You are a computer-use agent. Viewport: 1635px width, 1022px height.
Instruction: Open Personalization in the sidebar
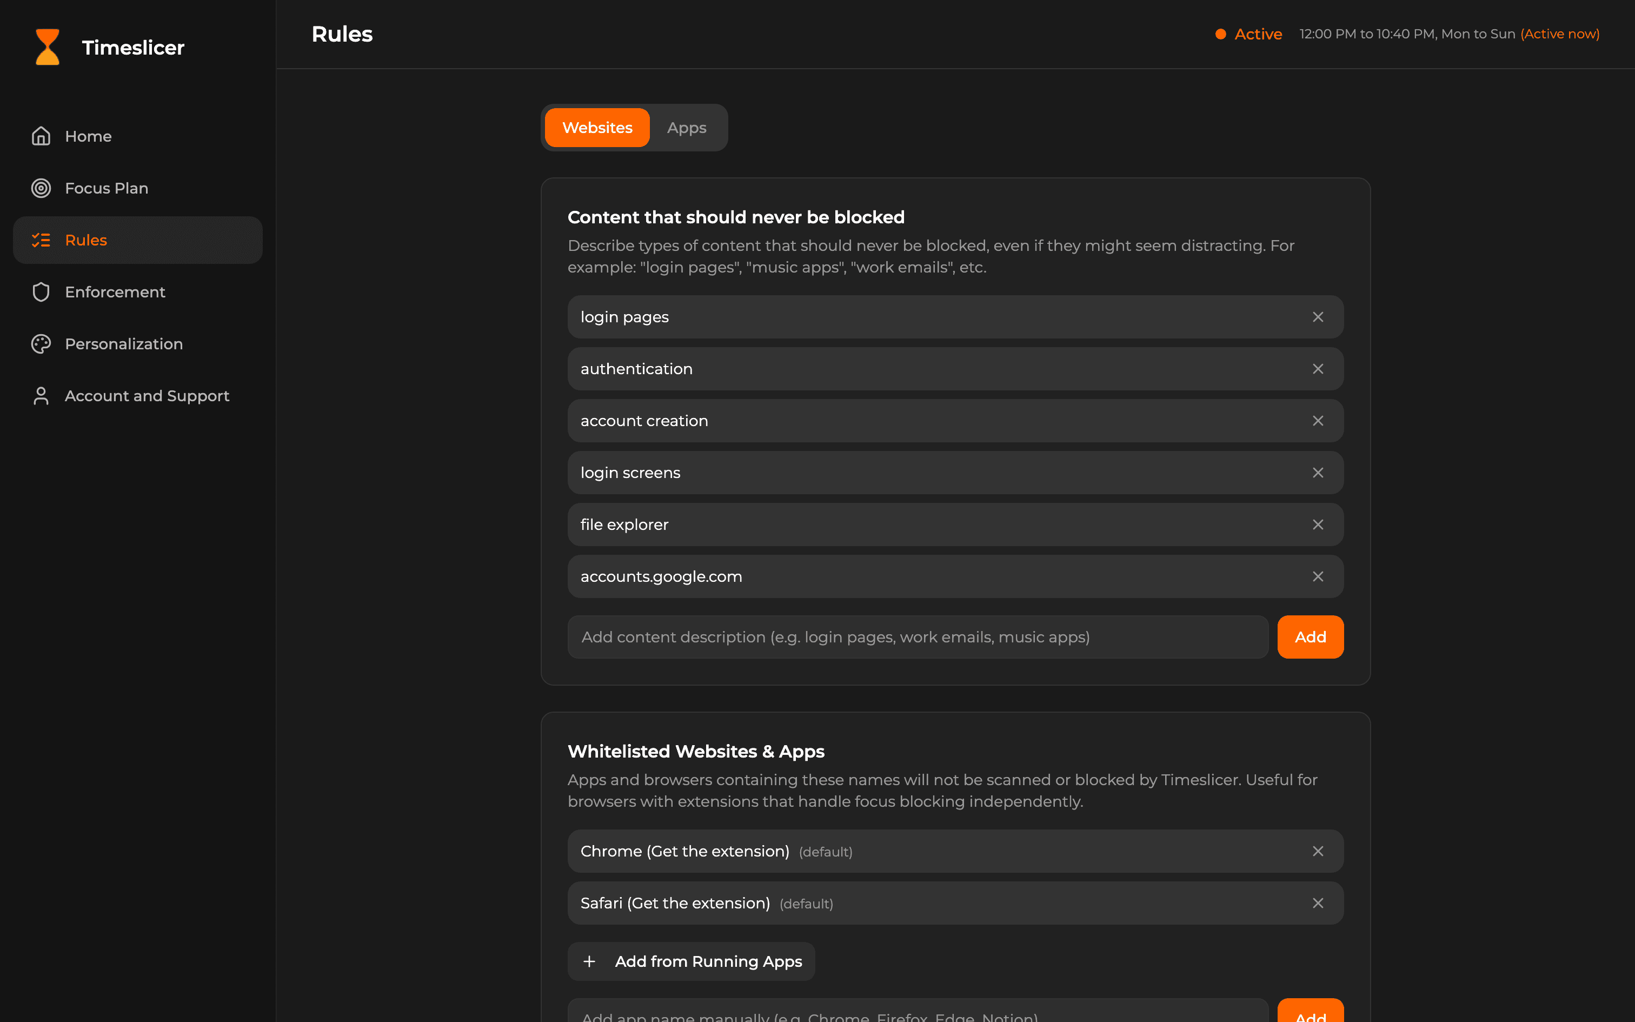point(138,344)
